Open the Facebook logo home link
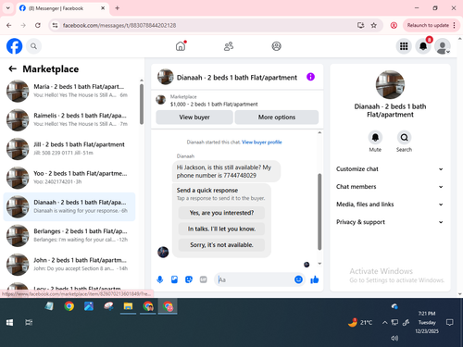 (14, 46)
